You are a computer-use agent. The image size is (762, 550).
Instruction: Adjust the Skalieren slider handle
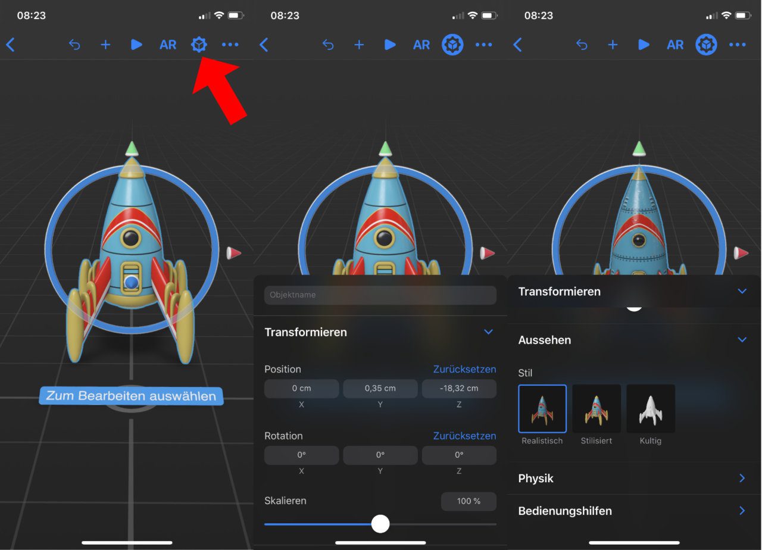(380, 524)
